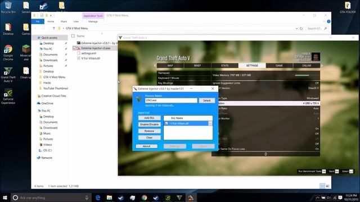Click the GTA tabs left arrow
Viewport: 360px width, 202px height.
coord(155,66)
